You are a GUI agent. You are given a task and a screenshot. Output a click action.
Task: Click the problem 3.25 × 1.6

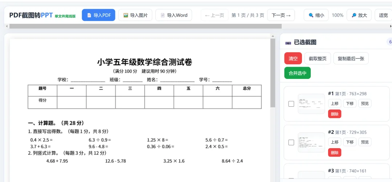tap(174, 161)
